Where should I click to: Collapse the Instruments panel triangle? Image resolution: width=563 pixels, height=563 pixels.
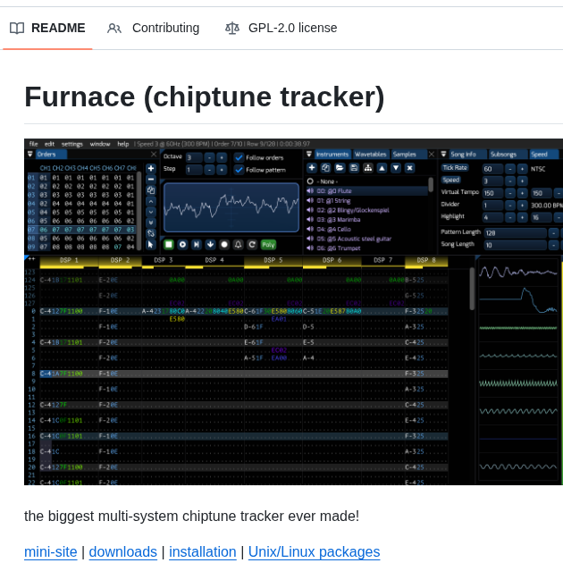point(308,155)
